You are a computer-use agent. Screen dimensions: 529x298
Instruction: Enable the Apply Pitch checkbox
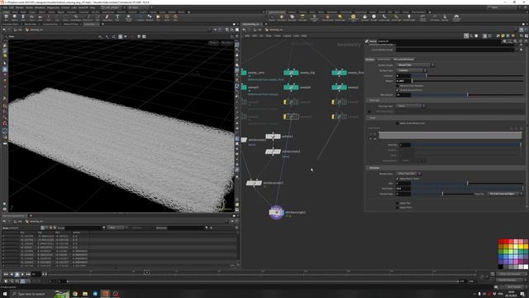click(398, 208)
